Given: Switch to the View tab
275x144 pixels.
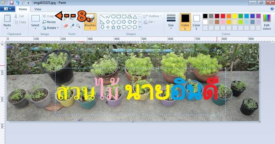Looking at the screenshot, I should point(38,9).
